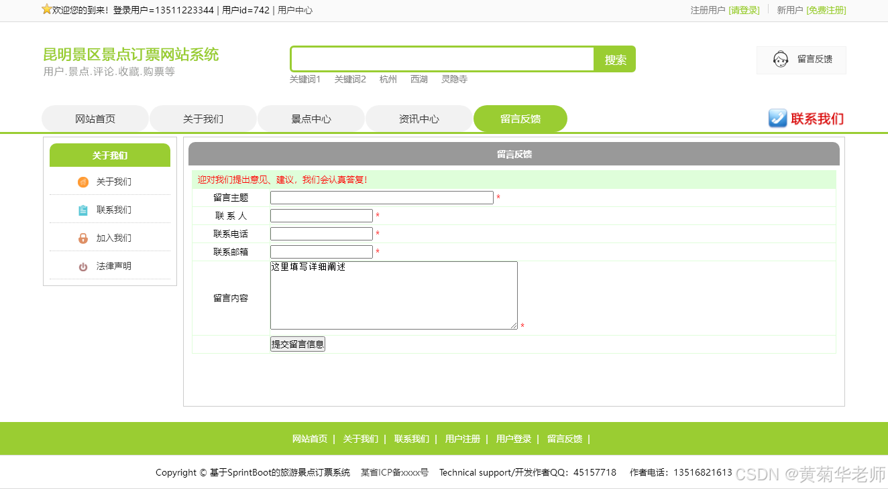This screenshot has height=489, width=888.
Task: Click the lock icon beside 加入我们
Action: coord(82,238)
